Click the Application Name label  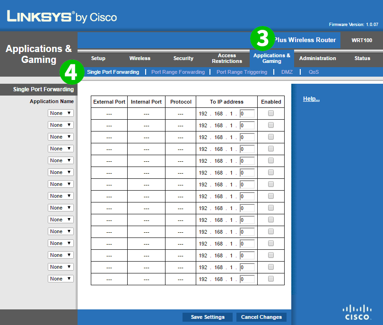[52, 101]
